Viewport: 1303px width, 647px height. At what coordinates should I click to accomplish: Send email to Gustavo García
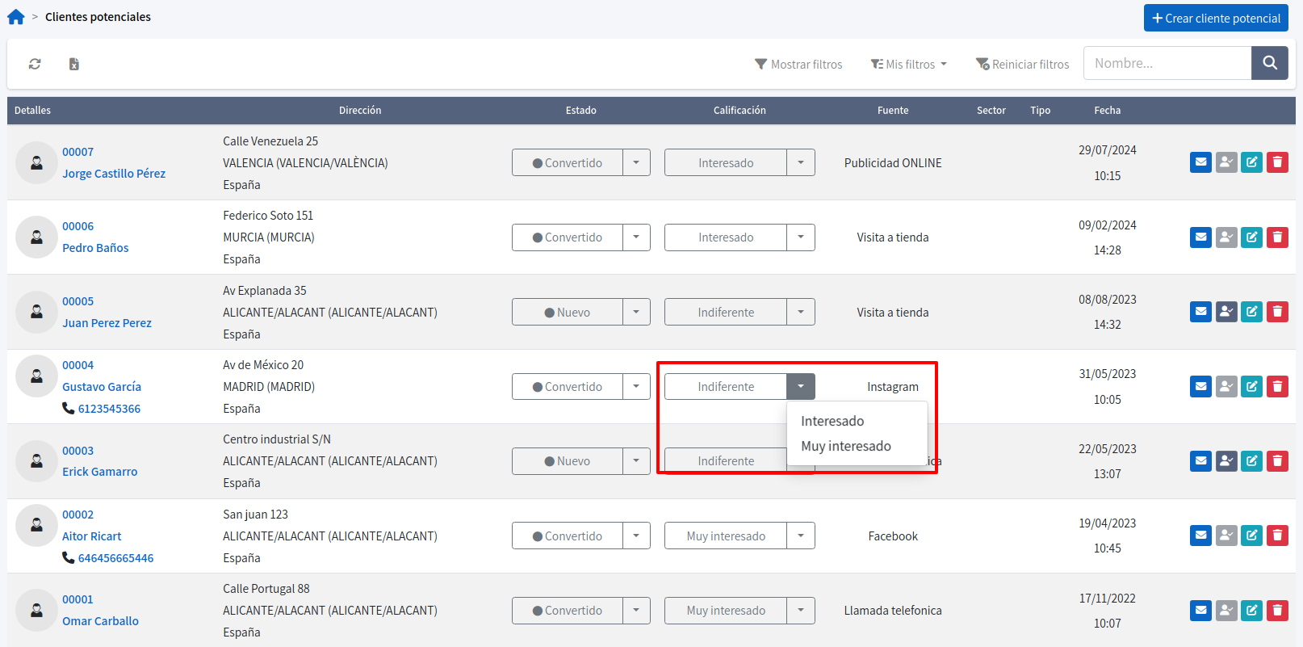pos(1201,387)
